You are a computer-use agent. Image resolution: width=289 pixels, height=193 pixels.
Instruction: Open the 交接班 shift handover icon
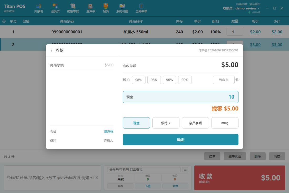click(x=39, y=8)
